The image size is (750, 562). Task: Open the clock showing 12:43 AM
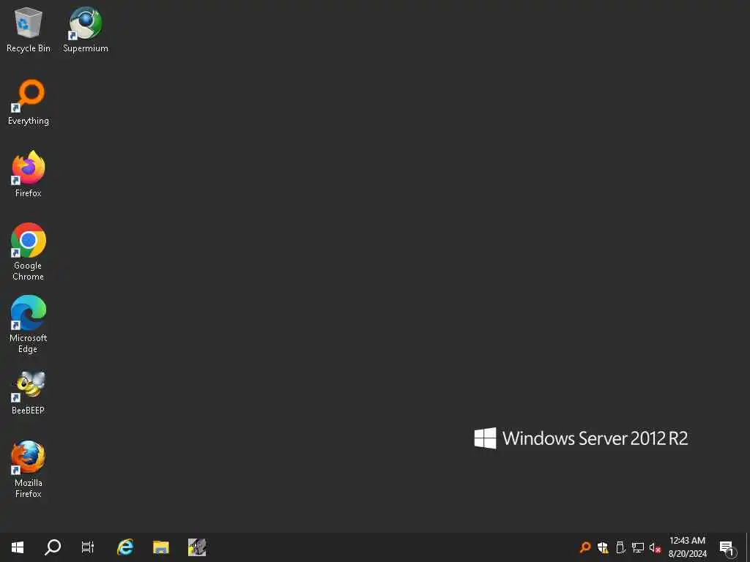[x=687, y=547]
